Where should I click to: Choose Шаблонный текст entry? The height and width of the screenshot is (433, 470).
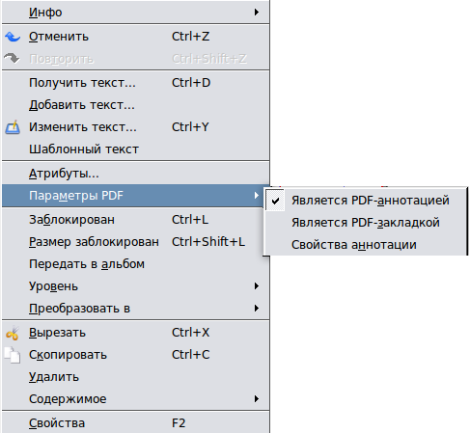135,149
